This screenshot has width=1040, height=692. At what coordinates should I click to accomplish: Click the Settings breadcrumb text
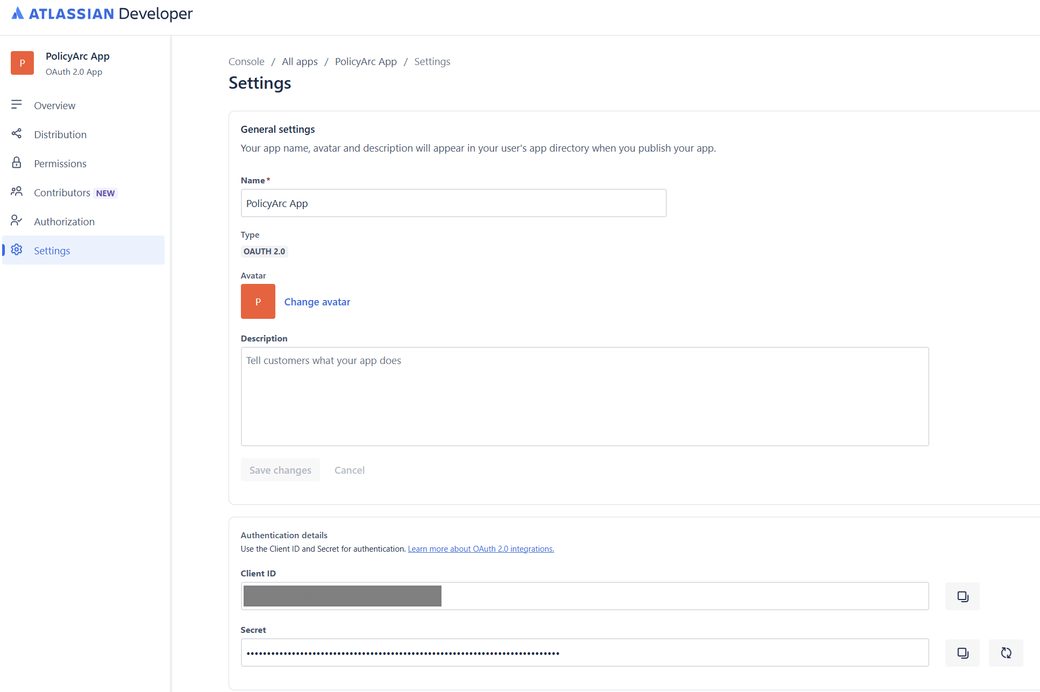tap(432, 61)
